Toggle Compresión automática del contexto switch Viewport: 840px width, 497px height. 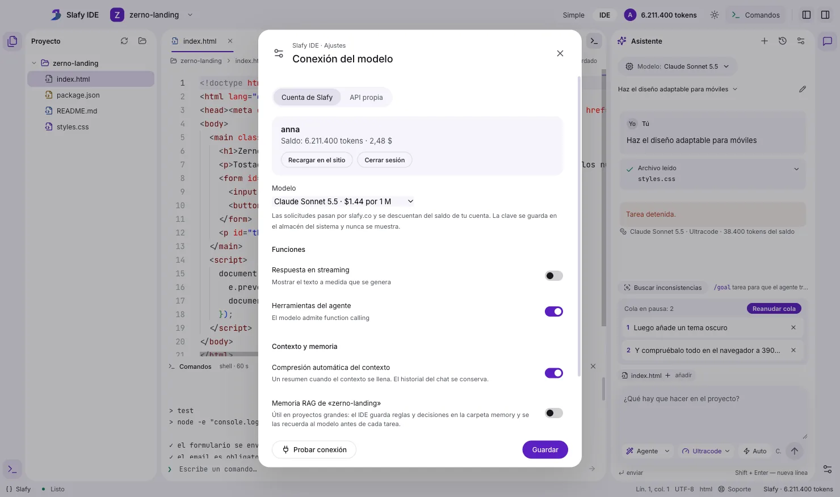[553, 373]
